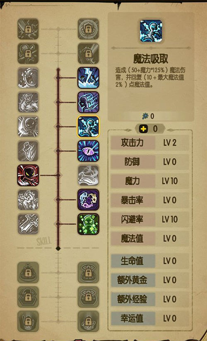Image resolution: width=207 pixels, height=341 pixels.
Task: Upgrade the 攻击力 attribute row
Action: [x=150, y=142]
